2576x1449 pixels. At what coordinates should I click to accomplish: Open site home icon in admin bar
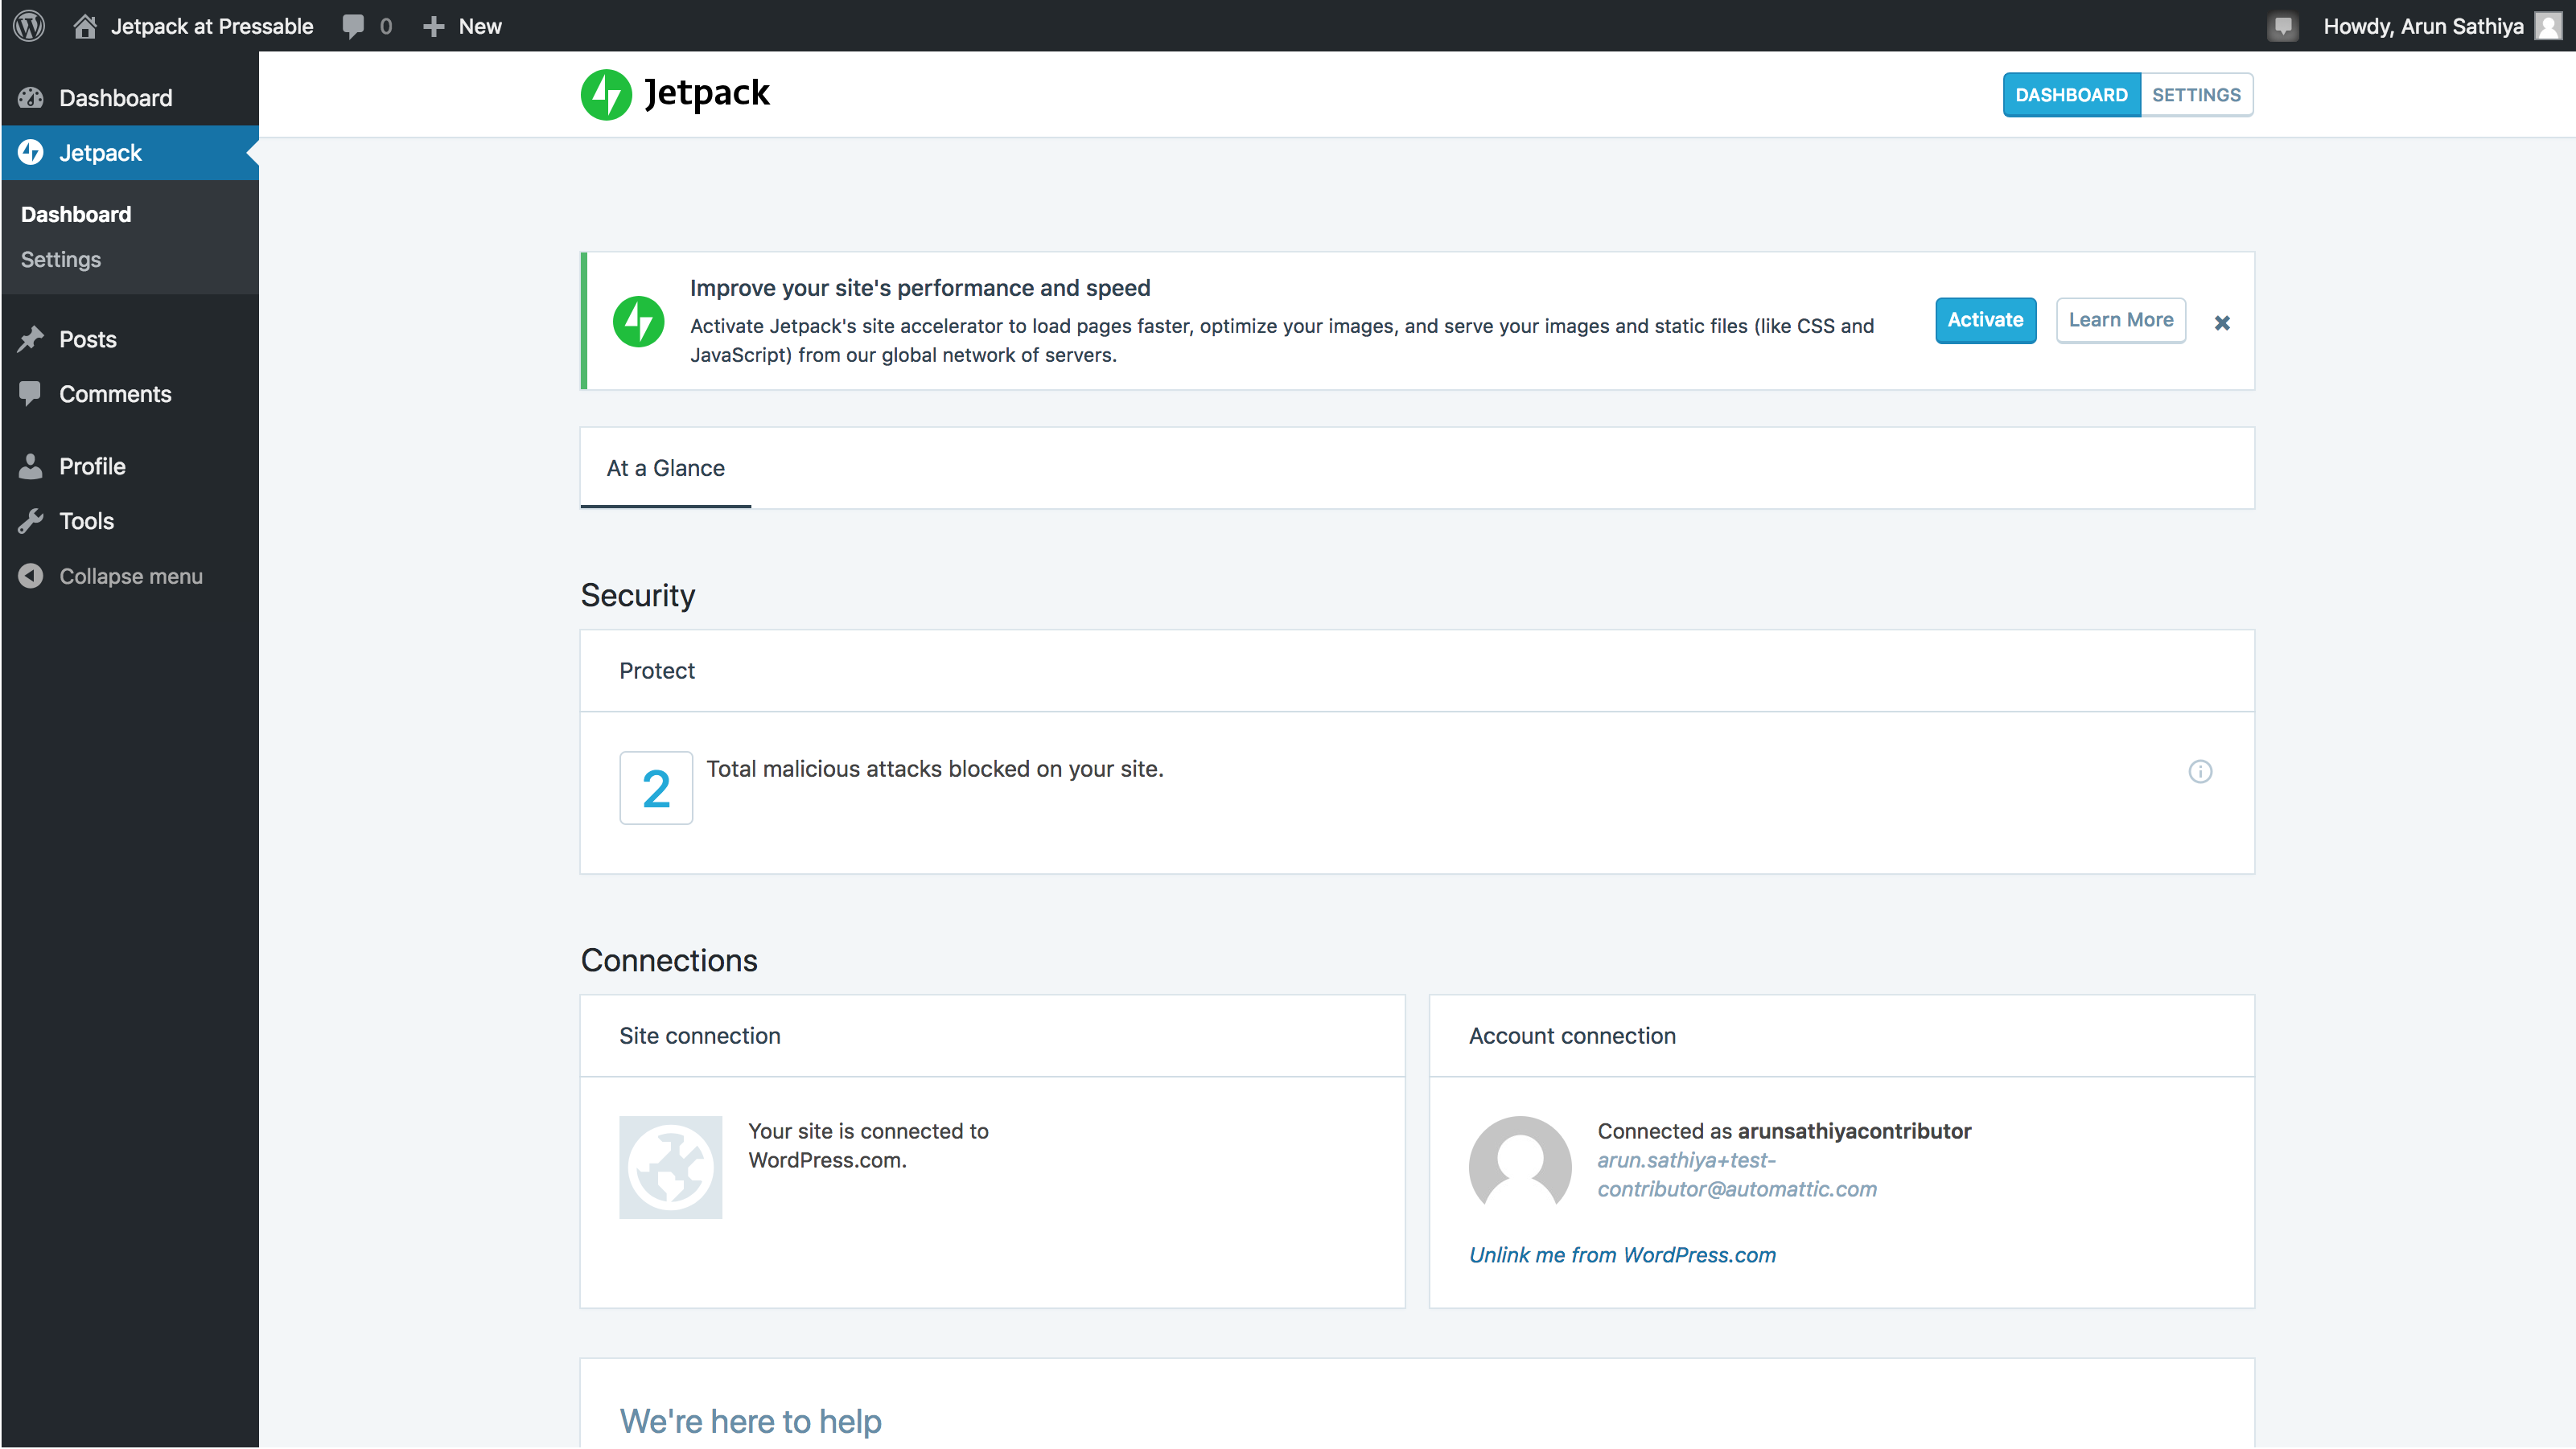click(x=85, y=26)
